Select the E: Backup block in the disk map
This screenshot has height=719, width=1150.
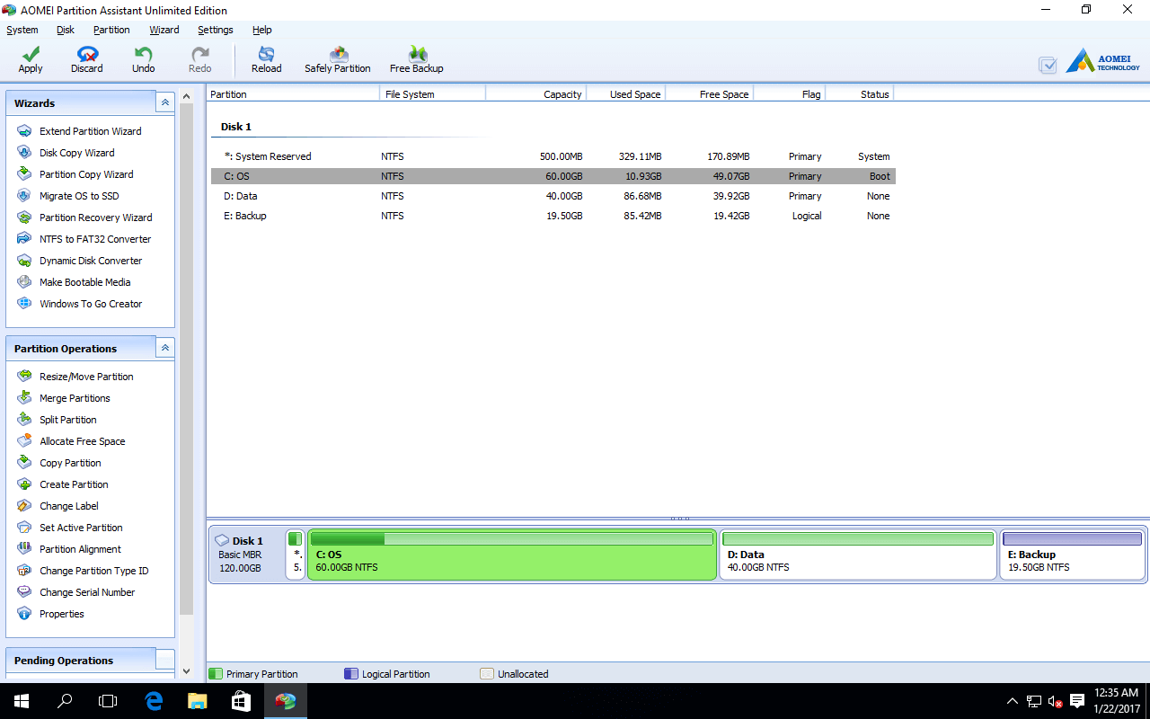point(1072,555)
